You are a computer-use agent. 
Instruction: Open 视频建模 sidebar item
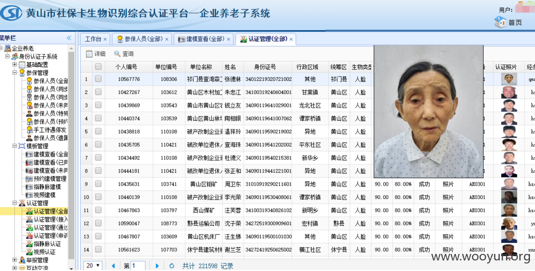point(41,195)
